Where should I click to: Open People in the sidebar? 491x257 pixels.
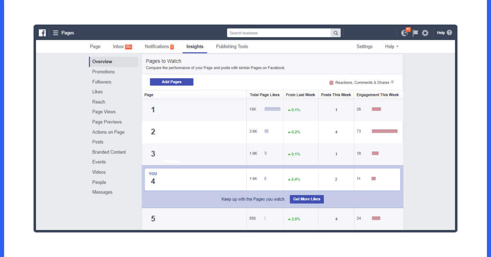(x=99, y=183)
